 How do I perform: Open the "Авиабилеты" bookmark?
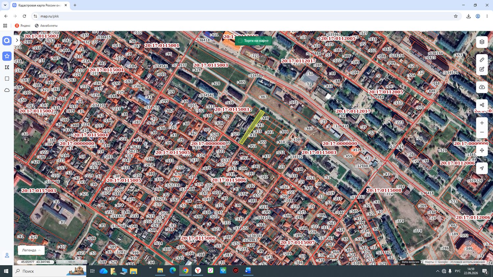pos(46,26)
